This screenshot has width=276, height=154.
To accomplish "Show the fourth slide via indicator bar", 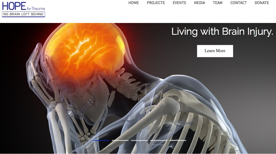I will (x=159, y=140).
